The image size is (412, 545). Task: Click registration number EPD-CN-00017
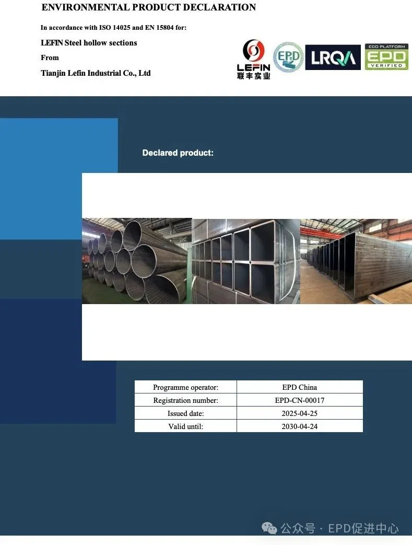299,400
